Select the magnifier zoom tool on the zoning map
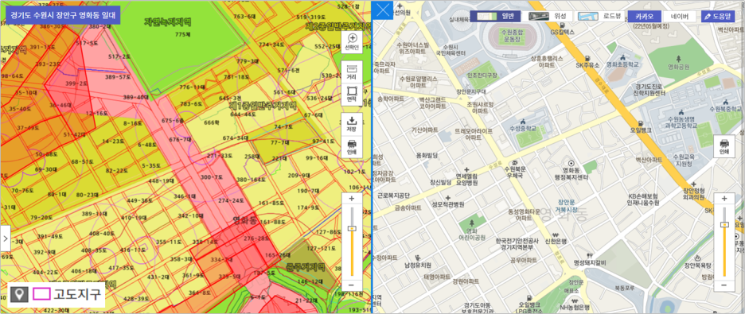The height and width of the screenshot is (314, 745). click(352, 42)
